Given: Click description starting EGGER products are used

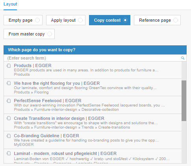Looking at the screenshot, I should coord(86,70).
